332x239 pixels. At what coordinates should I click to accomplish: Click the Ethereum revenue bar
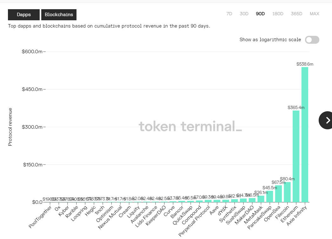296,156
